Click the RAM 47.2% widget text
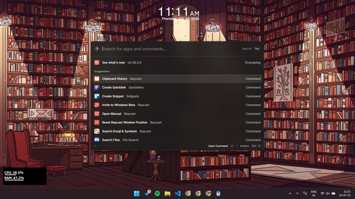 [14, 178]
